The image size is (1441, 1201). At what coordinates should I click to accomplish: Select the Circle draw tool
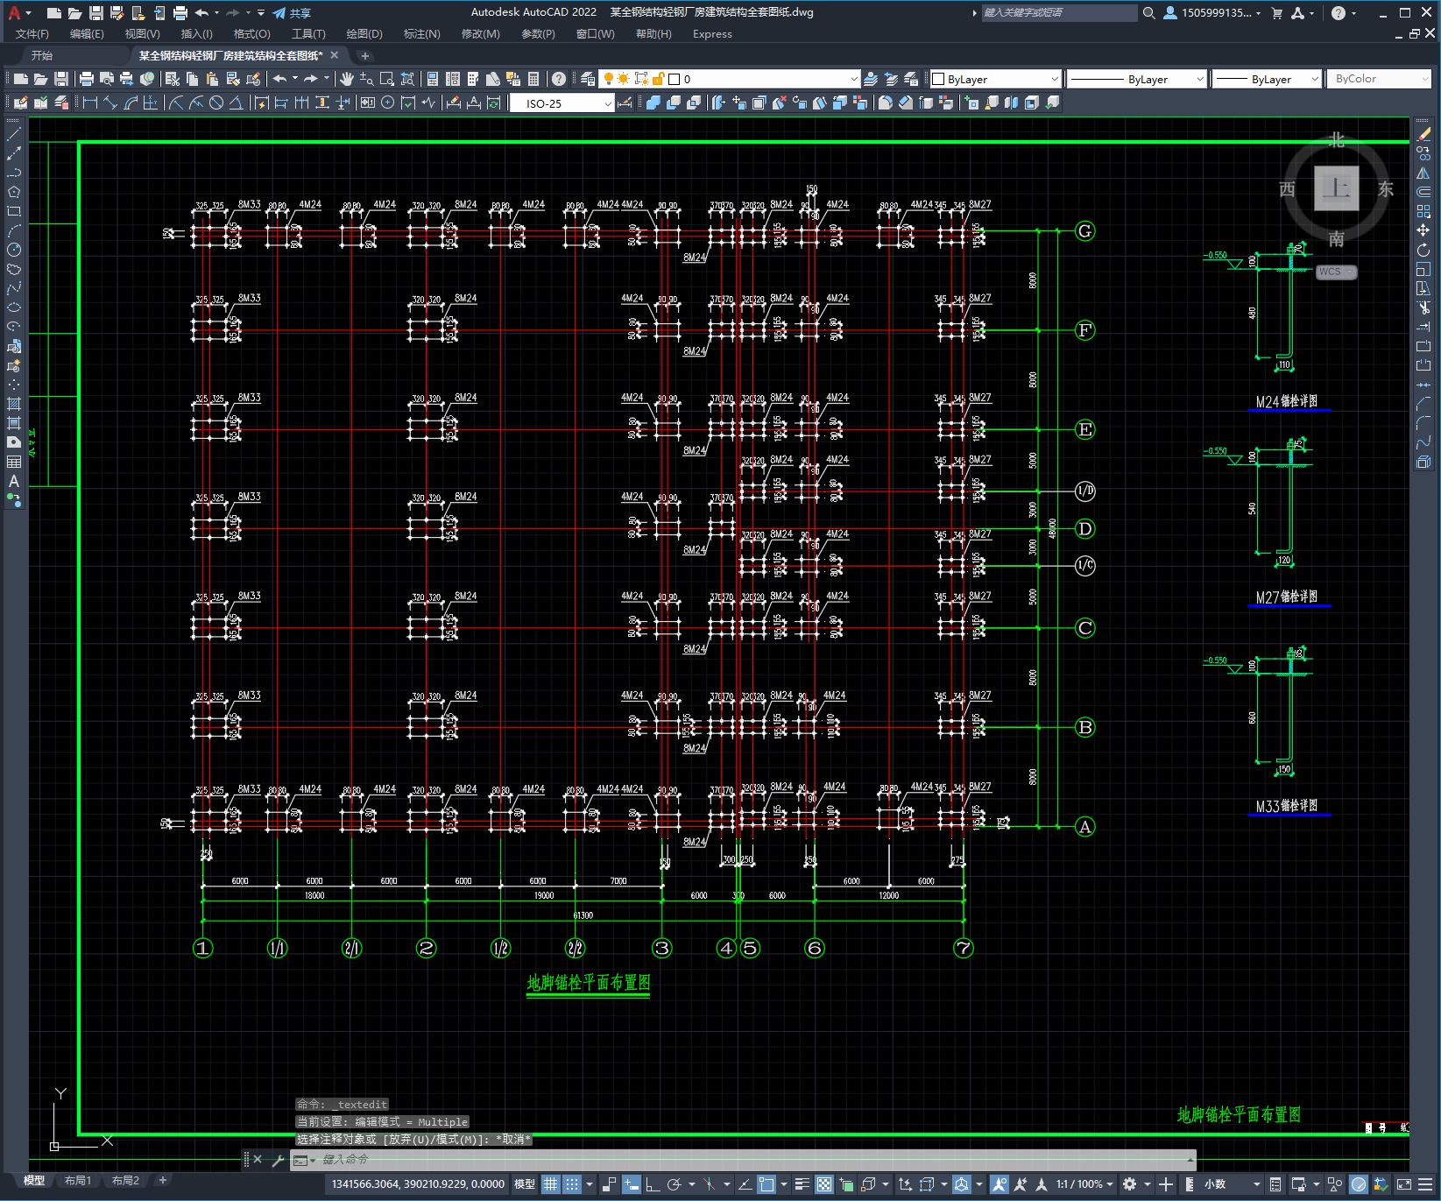click(x=14, y=250)
